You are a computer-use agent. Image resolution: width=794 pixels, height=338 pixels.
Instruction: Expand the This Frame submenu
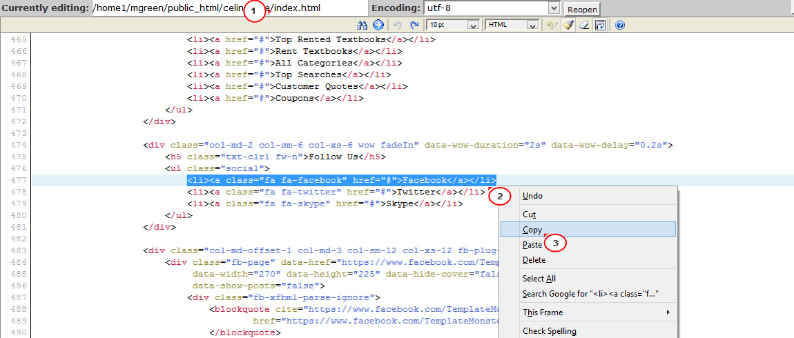588,312
